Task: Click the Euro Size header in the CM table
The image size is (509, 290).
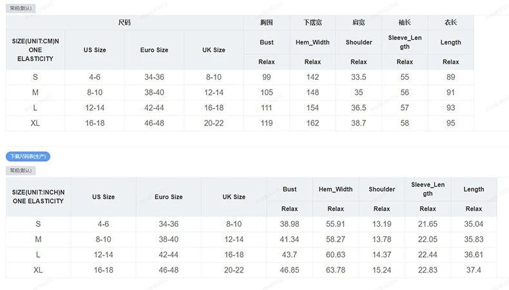Action: [x=154, y=50]
